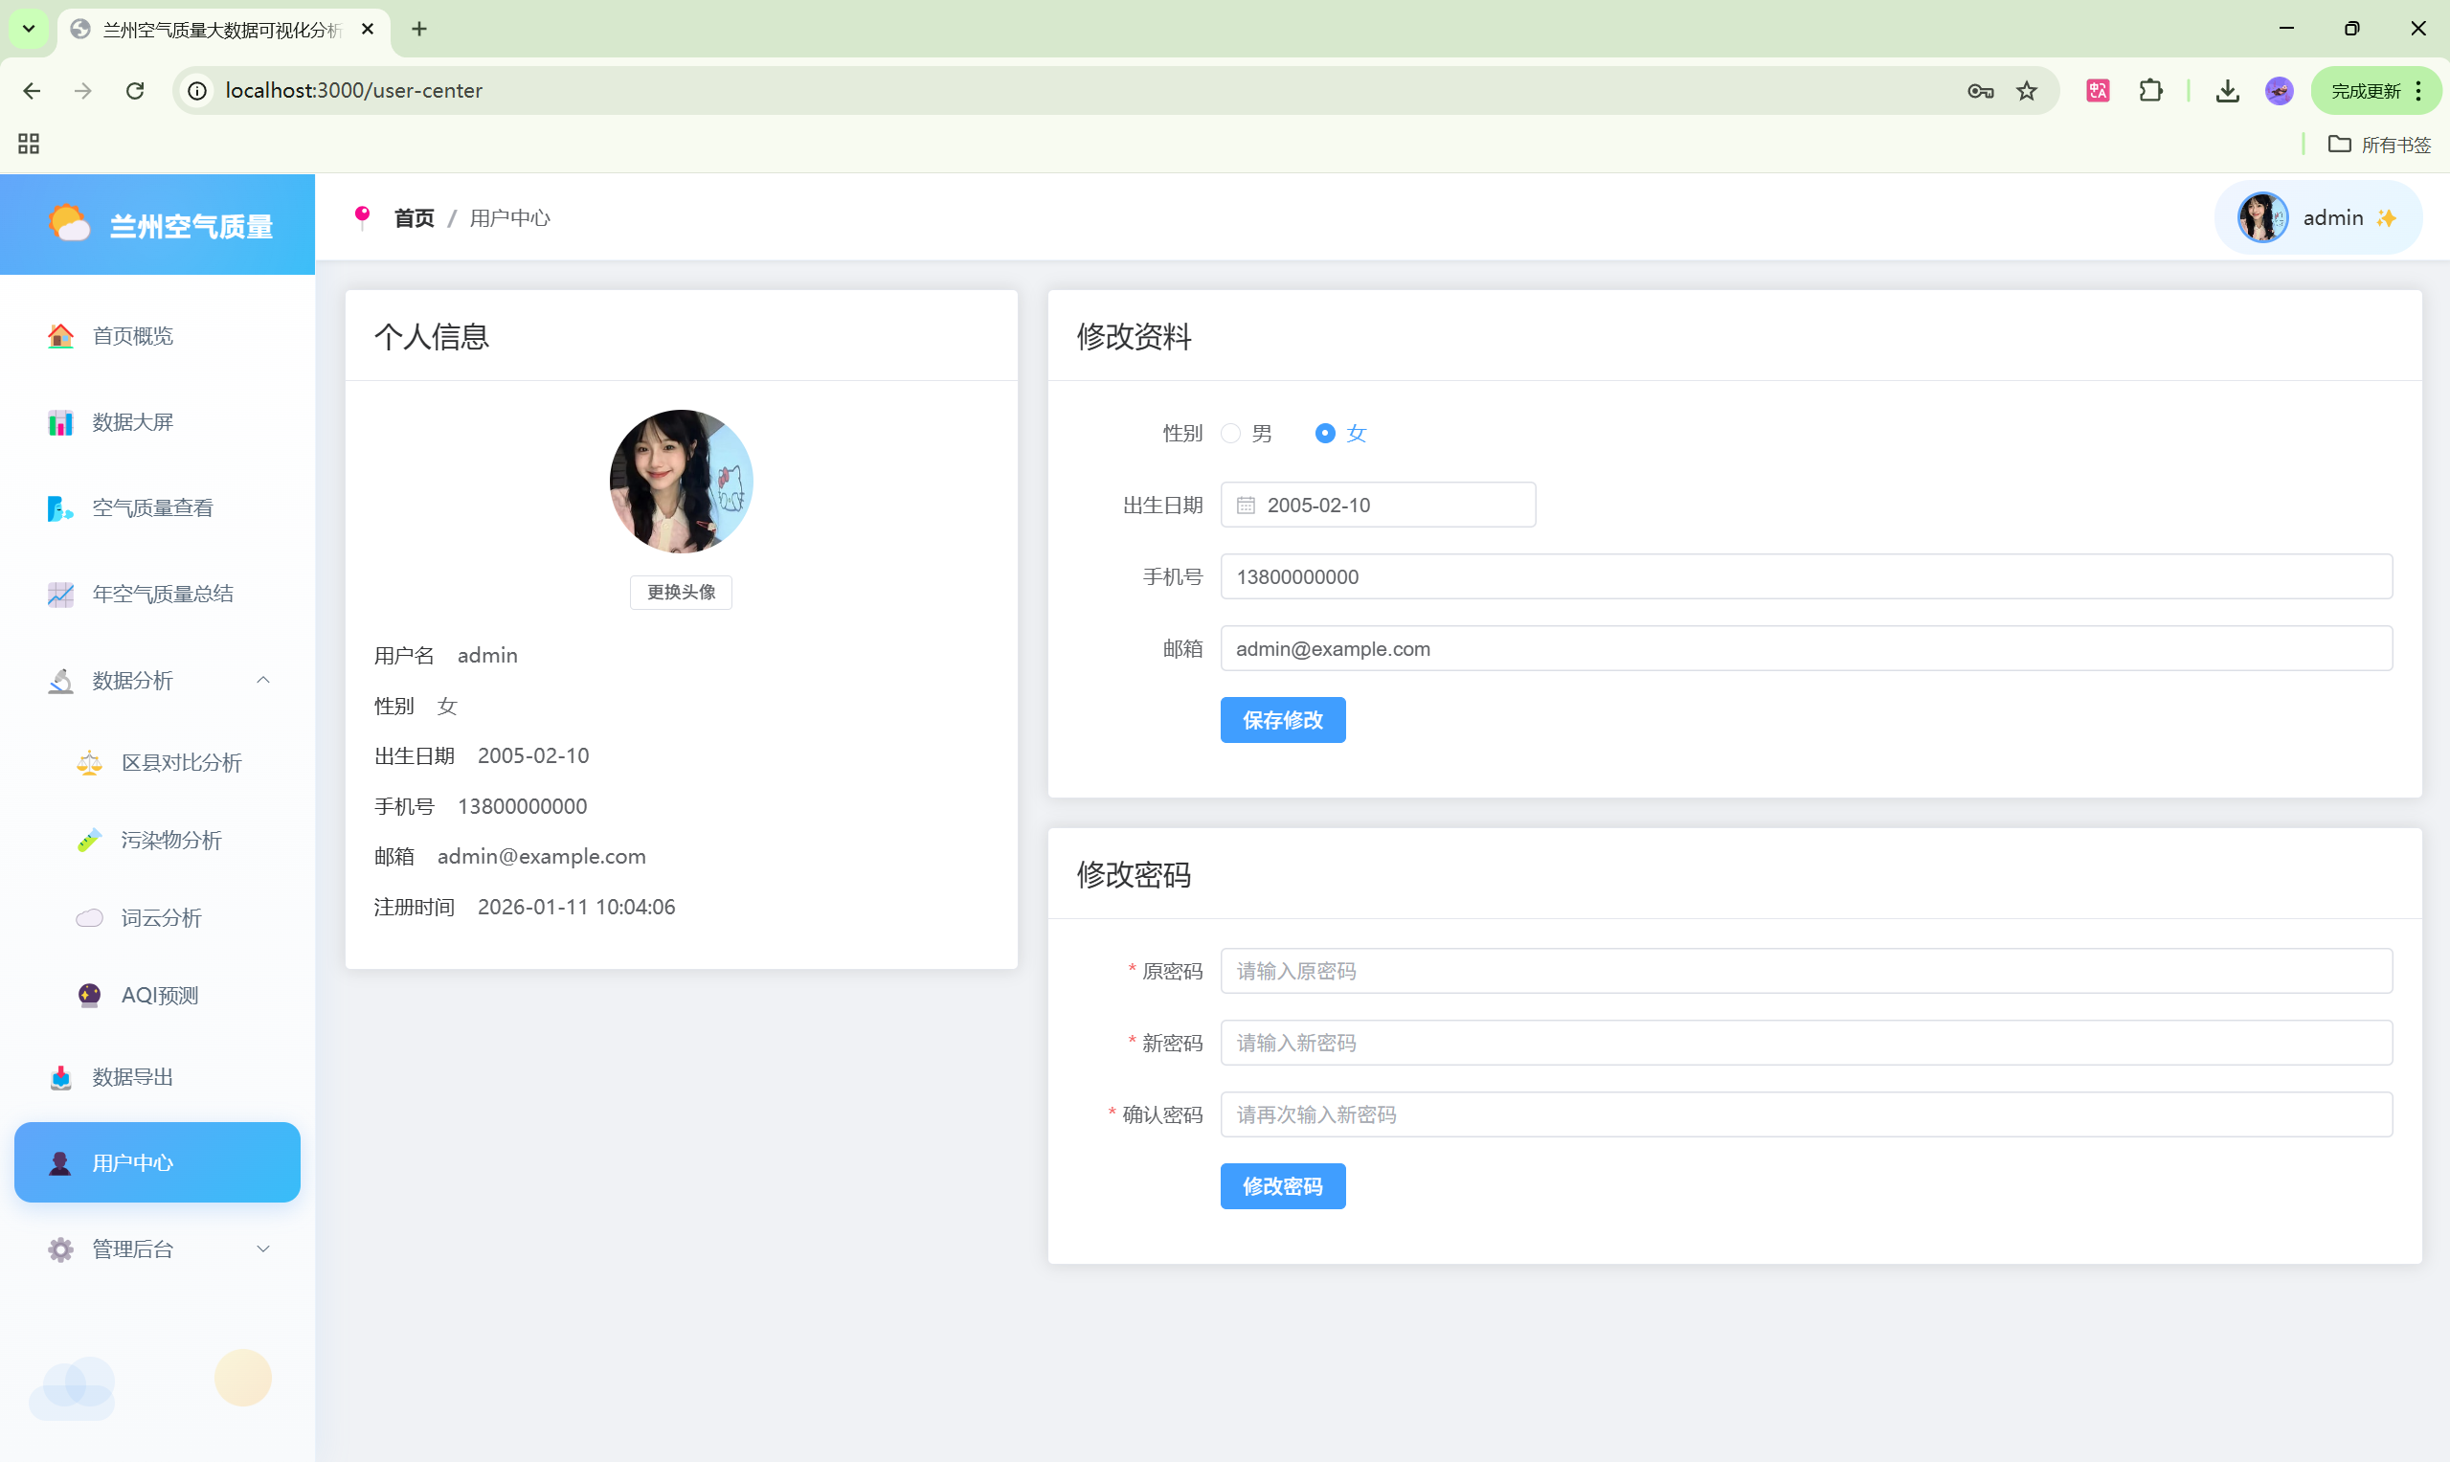Bookmark this page with the star icon

click(2027, 91)
